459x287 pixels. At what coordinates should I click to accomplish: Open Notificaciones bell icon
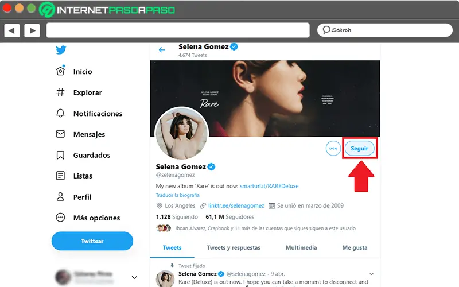[x=60, y=113]
